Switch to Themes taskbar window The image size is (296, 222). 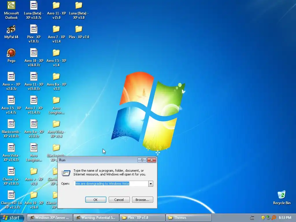(188, 218)
